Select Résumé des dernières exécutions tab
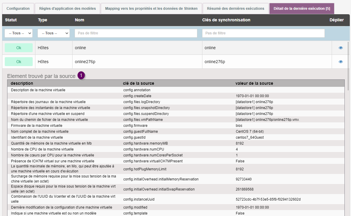This screenshot has height=216, width=351. (235, 9)
